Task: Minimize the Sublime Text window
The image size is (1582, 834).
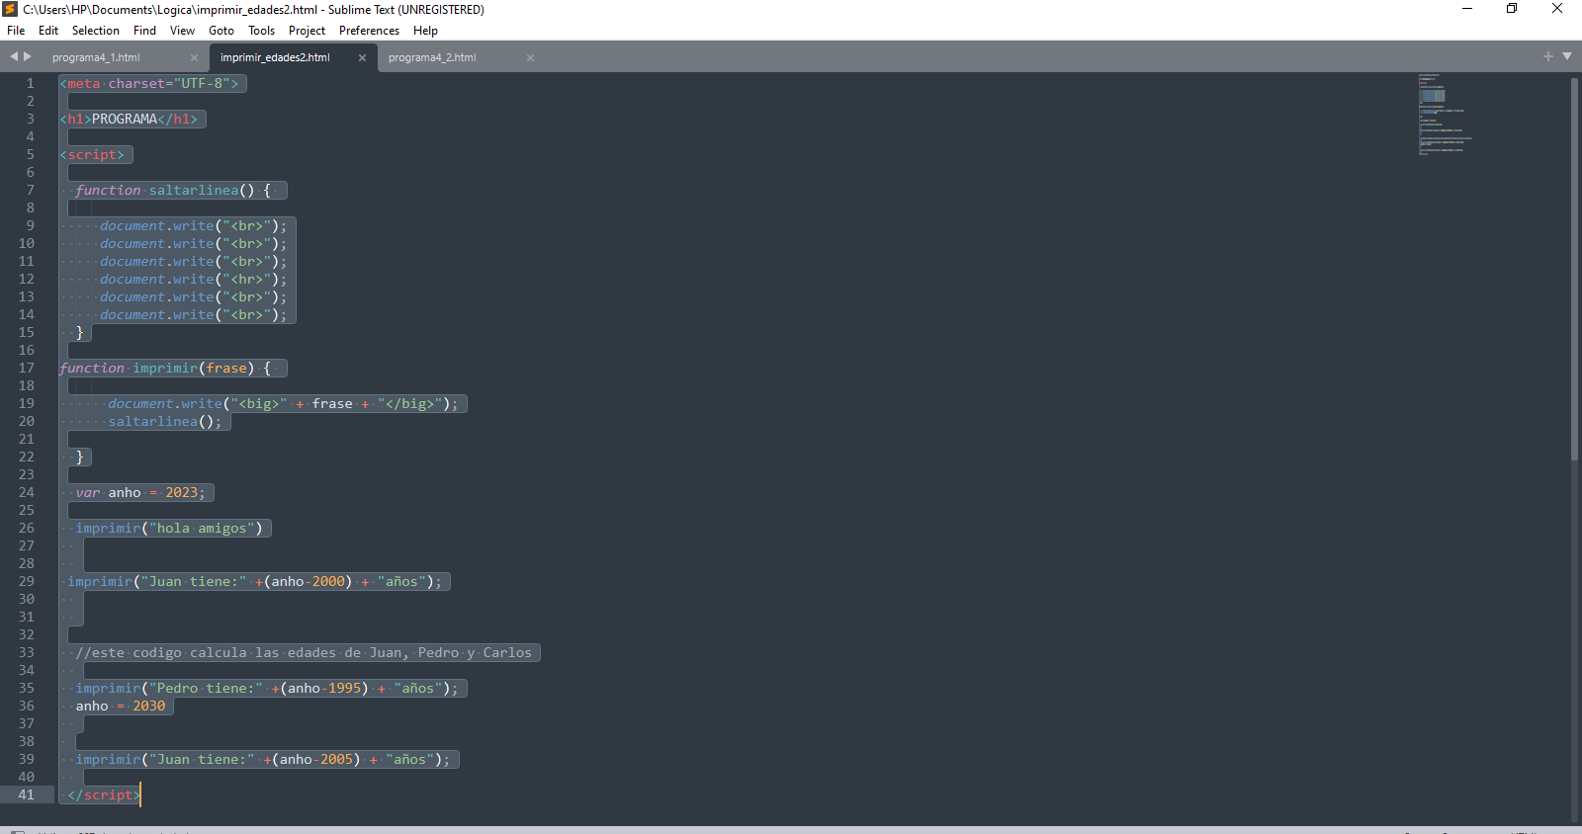Action: (1467, 9)
